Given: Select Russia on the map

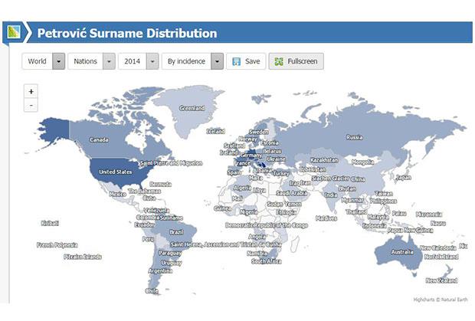Looking at the screenshot, I should point(354,138).
